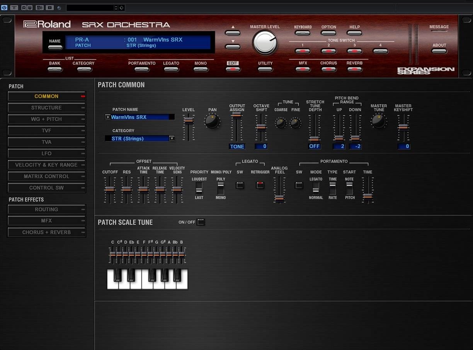The height and width of the screenshot is (350, 473).
Task: Open the OPTION button
Action: pyautogui.click(x=328, y=33)
